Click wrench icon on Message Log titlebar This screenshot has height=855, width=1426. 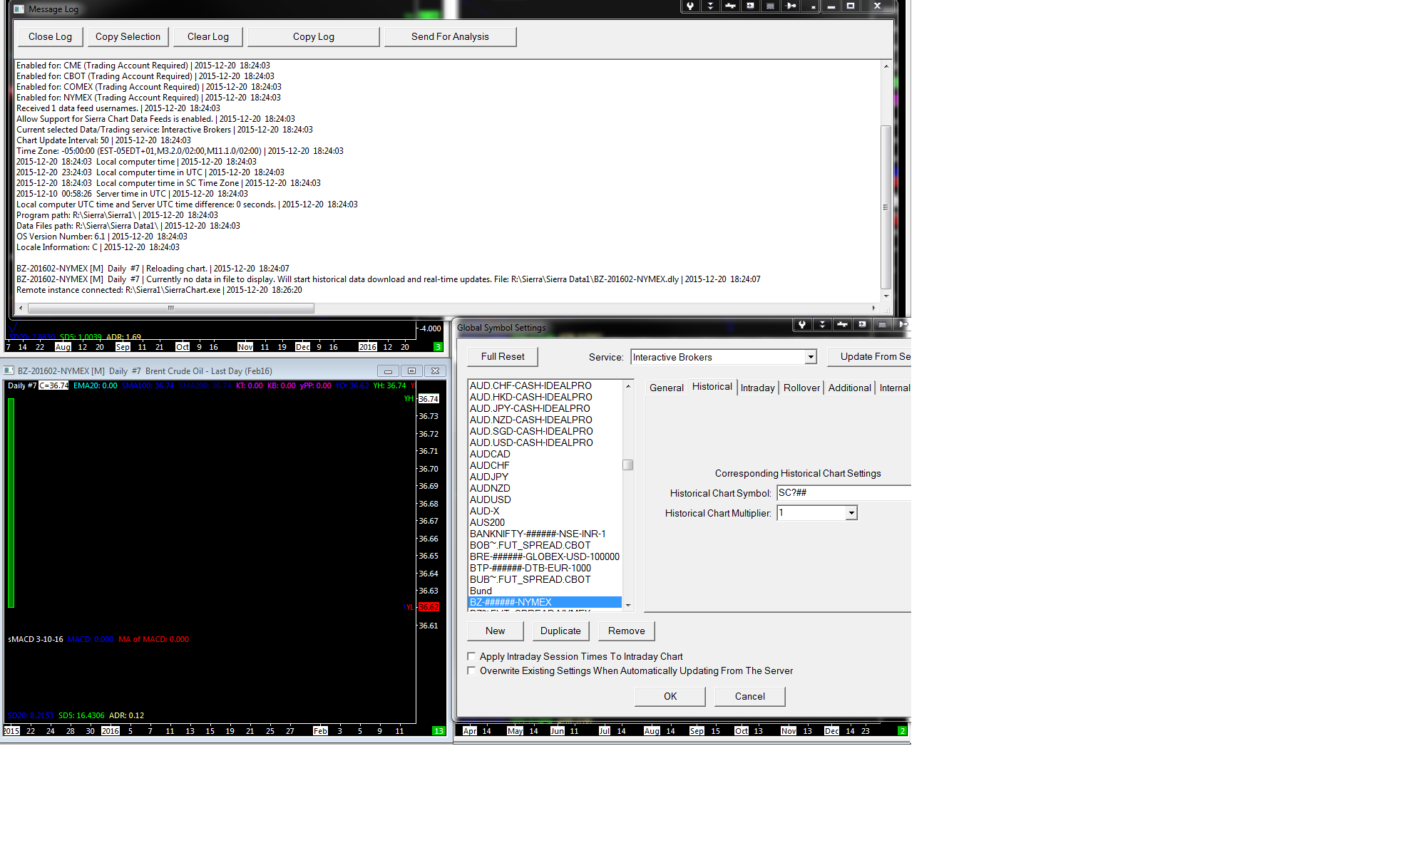pyautogui.click(x=690, y=6)
